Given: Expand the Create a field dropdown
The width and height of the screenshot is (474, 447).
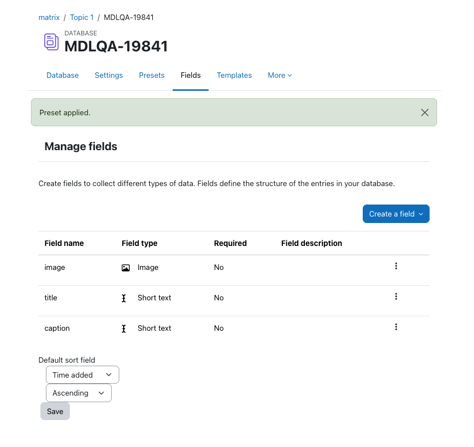Looking at the screenshot, I should (x=396, y=214).
